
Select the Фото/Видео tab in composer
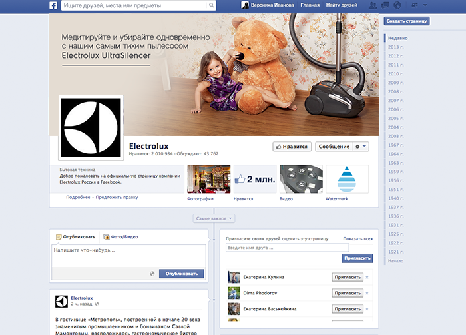[120, 237]
